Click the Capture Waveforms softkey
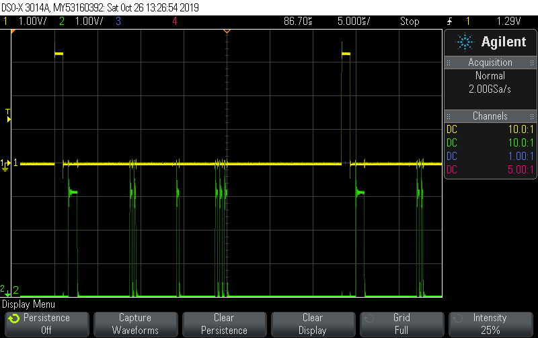The image size is (538, 338). pos(136,324)
